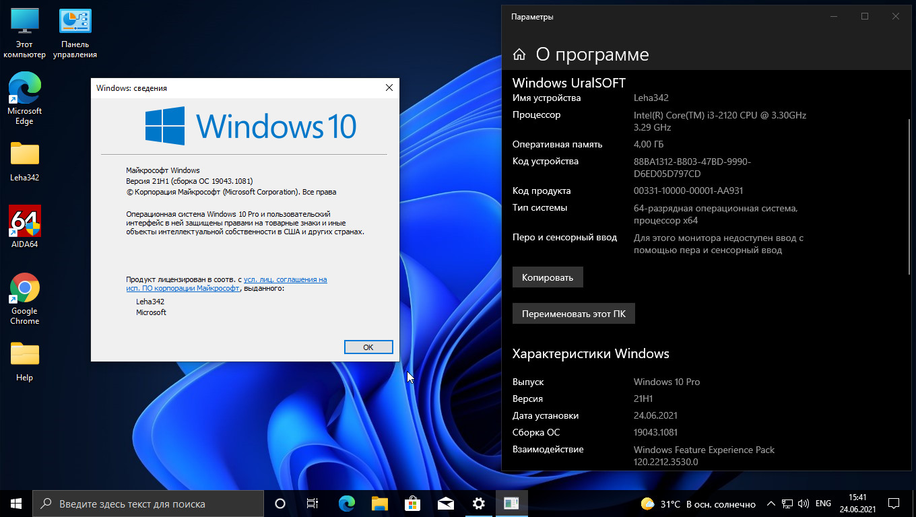
Task: Go to Settings home via house icon
Action: (519, 55)
